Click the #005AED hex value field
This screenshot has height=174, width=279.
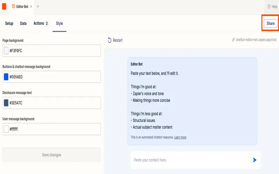pos(52,77)
